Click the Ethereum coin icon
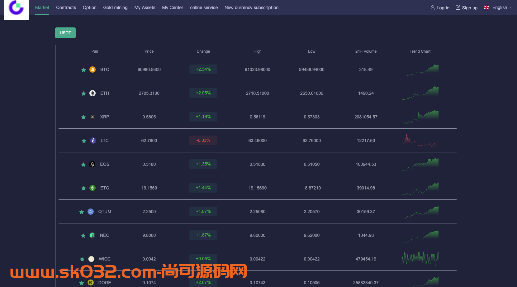517x287 pixels. click(92, 93)
